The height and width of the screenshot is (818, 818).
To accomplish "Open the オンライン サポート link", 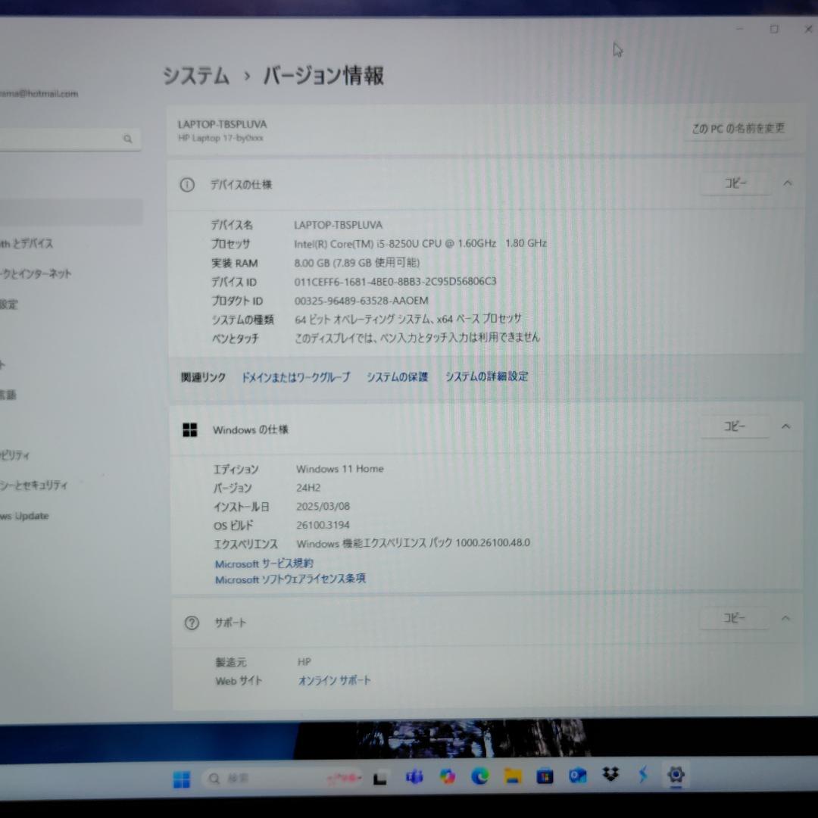I will [334, 680].
